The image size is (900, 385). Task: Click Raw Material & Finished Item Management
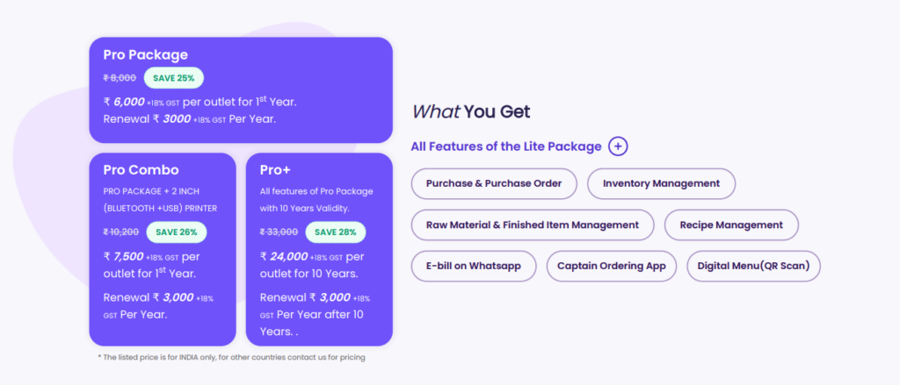pyautogui.click(x=532, y=225)
